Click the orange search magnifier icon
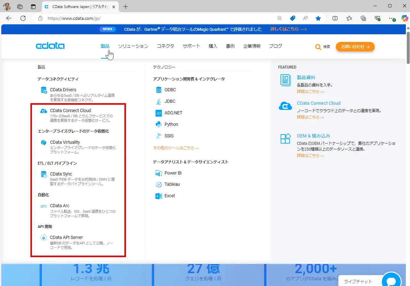Image resolution: width=410 pixels, height=286 pixels. pos(318,47)
